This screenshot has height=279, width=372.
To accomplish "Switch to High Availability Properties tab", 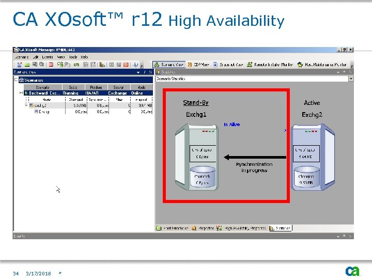I will pyautogui.click(x=241, y=228).
